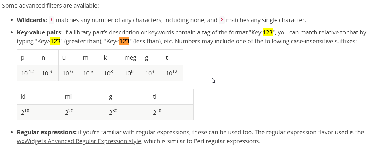The image size is (376, 152).
Task: Click the "meg" suffix table cell
Action: pos(130,58)
